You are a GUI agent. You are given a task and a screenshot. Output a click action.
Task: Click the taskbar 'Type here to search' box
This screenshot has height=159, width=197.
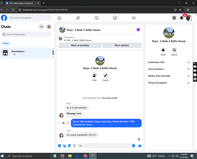[28, 156]
